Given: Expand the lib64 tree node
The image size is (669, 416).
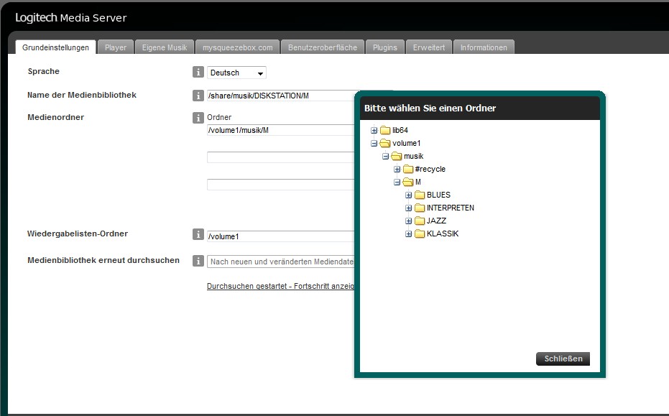Looking at the screenshot, I should tap(374, 130).
